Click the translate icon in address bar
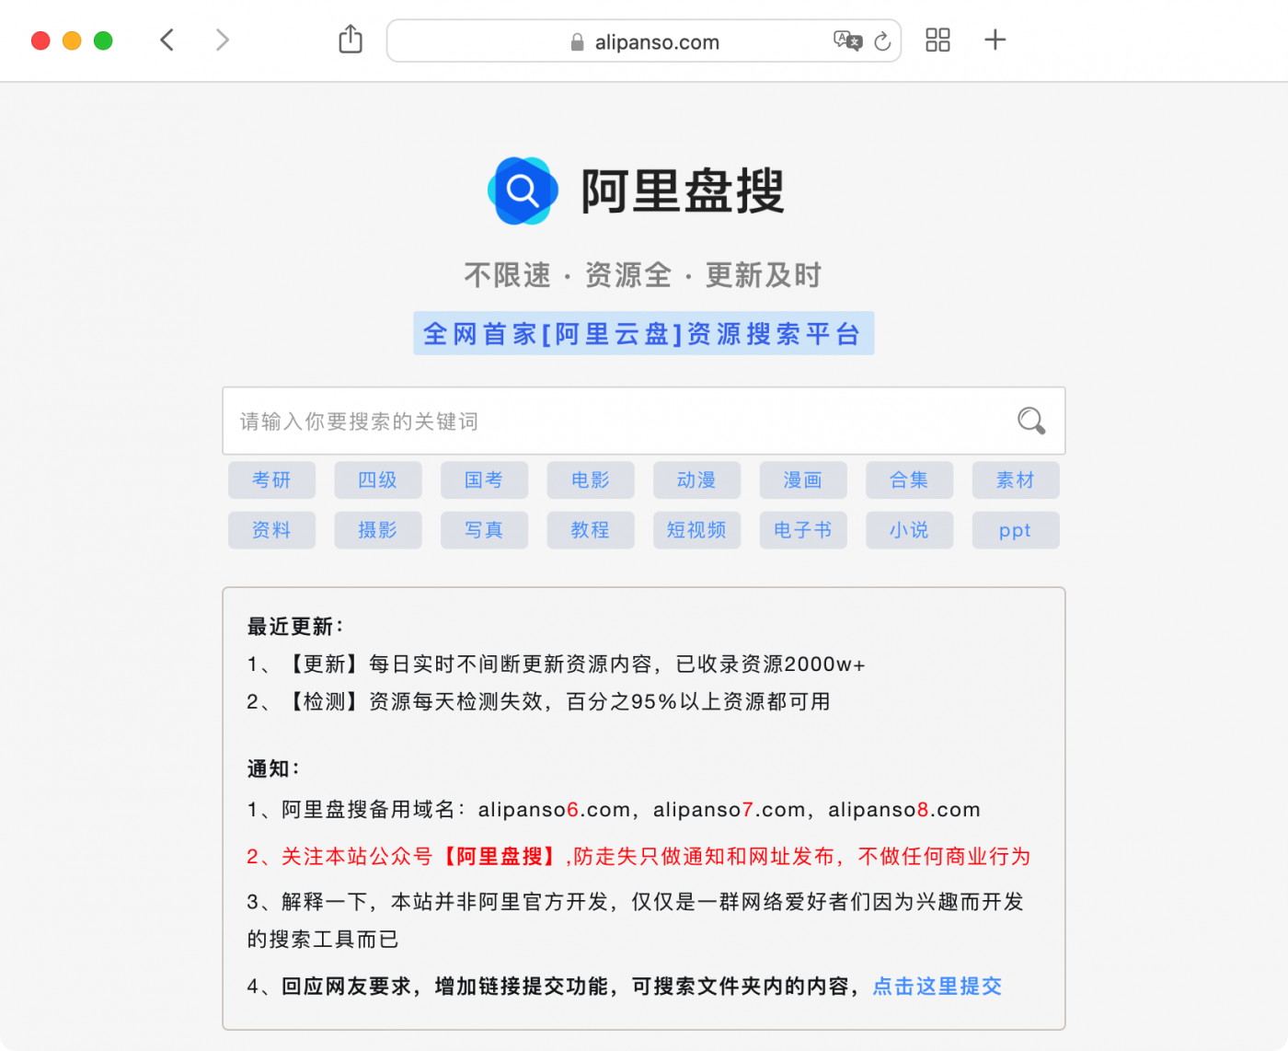Screen dimensions: 1288x1051 (x=847, y=40)
